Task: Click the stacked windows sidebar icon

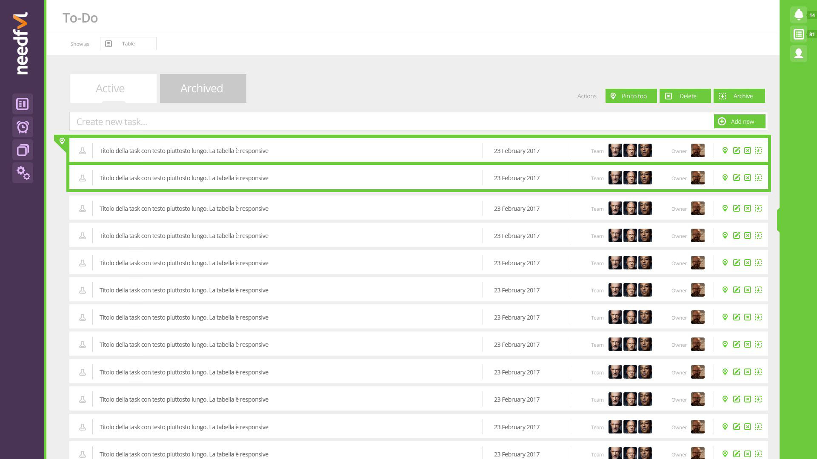Action: point(23,150)
